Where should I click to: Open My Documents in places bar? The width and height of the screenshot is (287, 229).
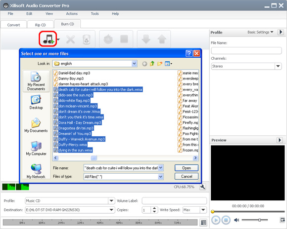tap(36, 125)
